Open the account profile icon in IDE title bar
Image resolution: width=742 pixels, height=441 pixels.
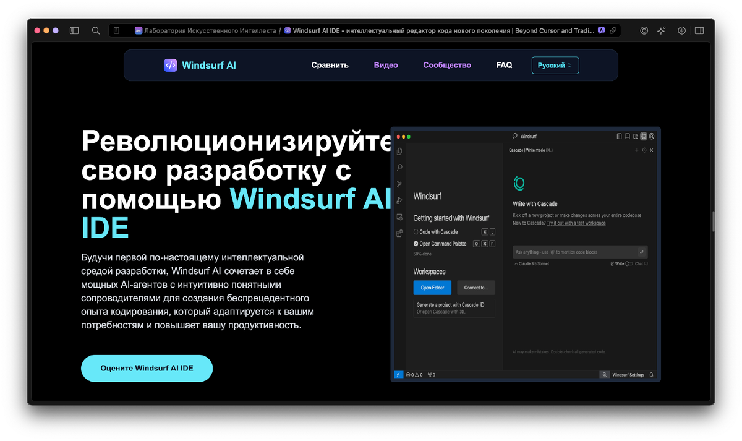[652, 136]
